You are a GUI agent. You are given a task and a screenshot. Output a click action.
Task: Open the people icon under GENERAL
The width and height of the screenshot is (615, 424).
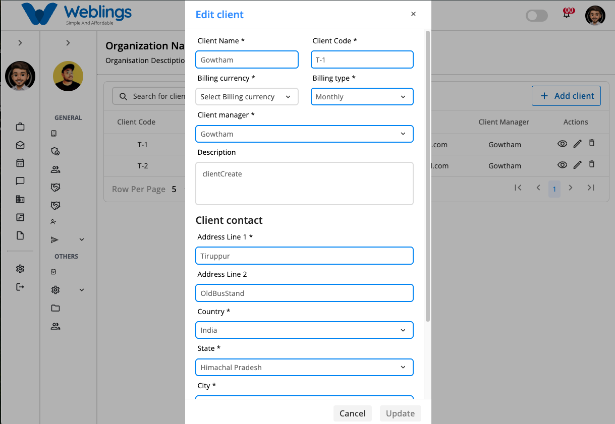point(55,169)
